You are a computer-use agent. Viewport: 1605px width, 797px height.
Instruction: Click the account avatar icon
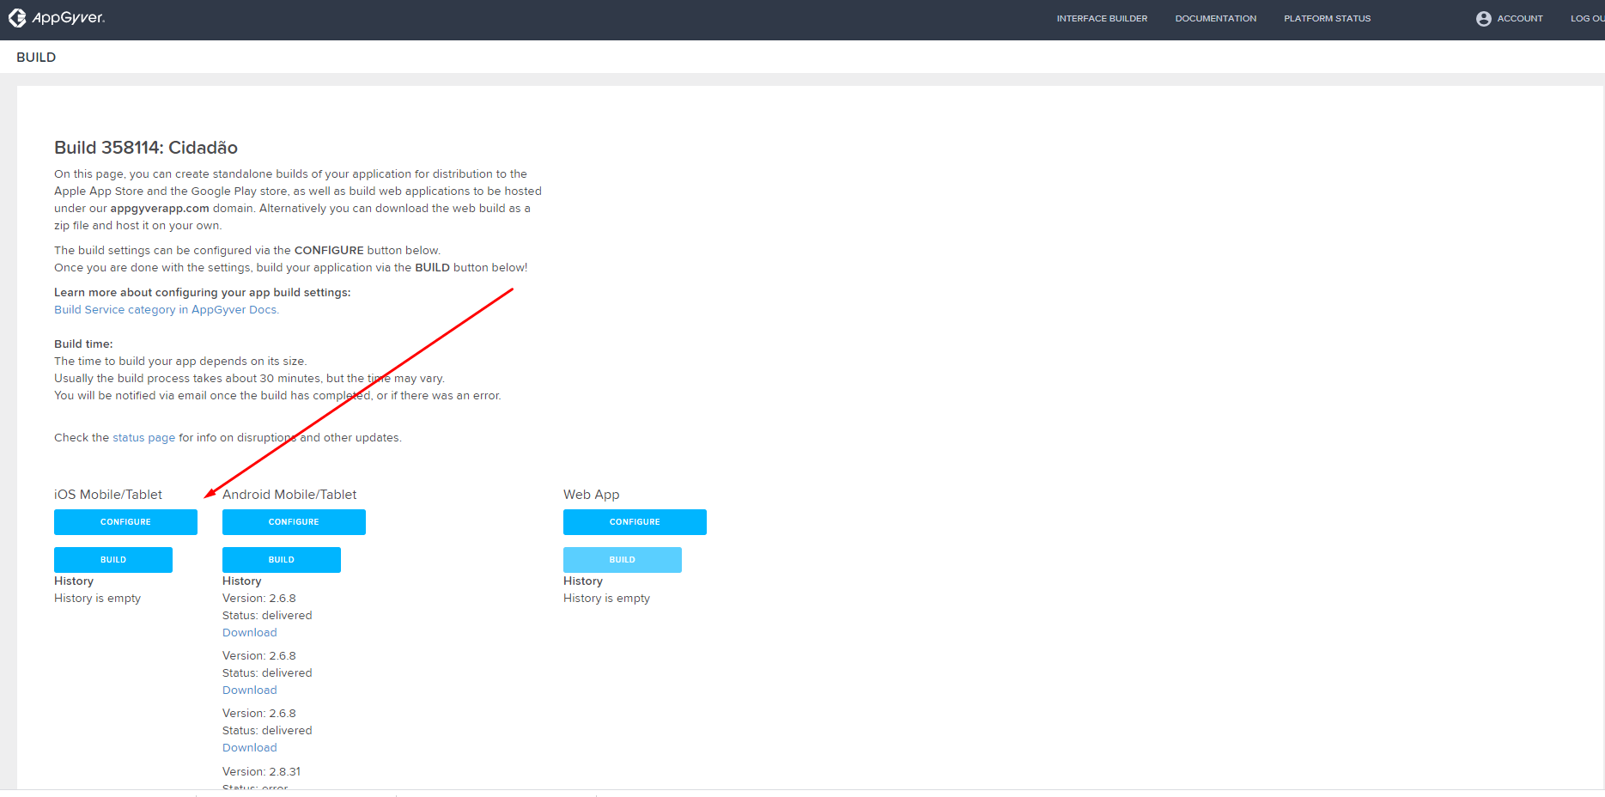1483,19
